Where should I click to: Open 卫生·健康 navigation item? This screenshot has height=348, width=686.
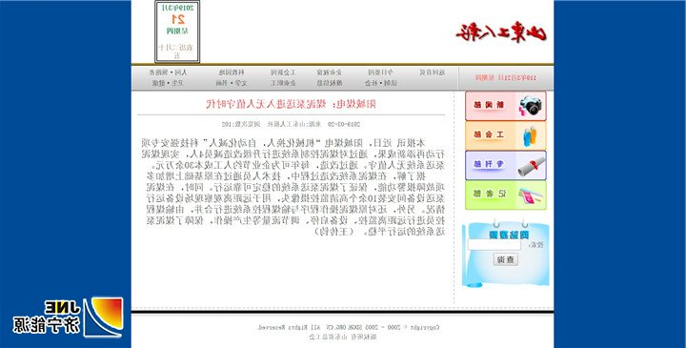tap(169, 83)
